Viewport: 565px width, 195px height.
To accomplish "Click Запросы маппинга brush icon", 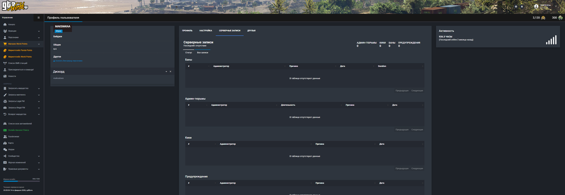I will pos(5,95).
